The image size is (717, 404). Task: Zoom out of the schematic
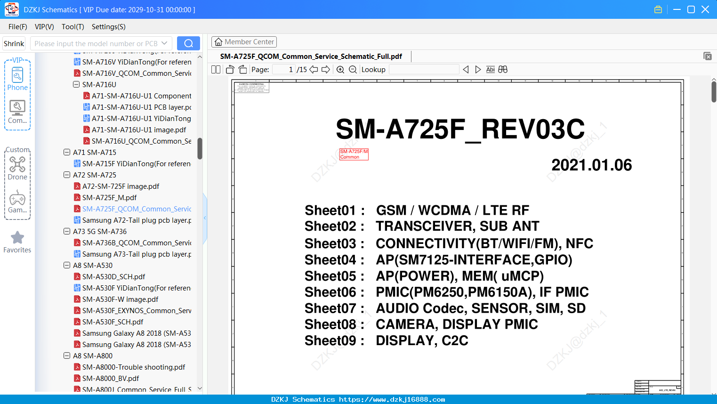click(353, 70)
